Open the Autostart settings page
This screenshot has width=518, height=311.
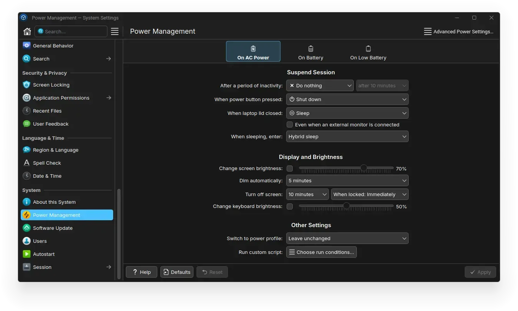point(67,254)
